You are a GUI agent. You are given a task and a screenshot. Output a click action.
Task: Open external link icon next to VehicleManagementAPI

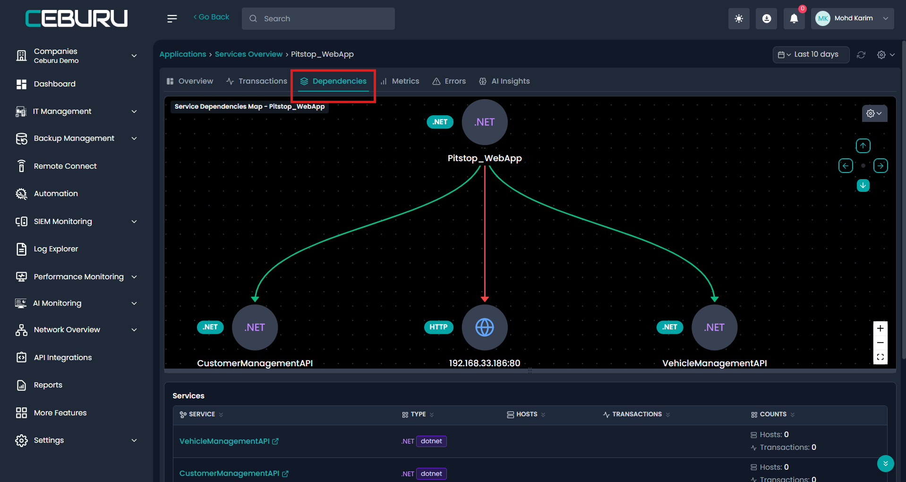click(x=275, y=441)
